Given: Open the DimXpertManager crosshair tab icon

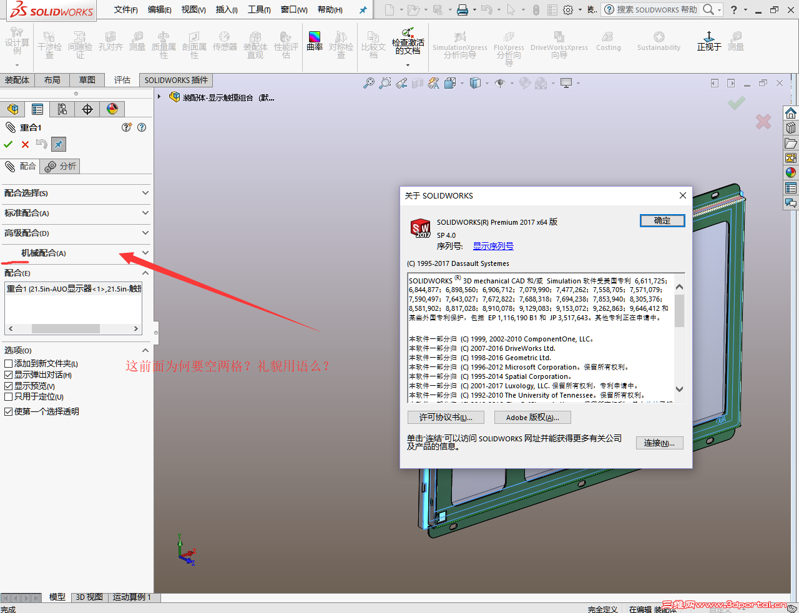Looking at the screenshot, I should (87, 109).
